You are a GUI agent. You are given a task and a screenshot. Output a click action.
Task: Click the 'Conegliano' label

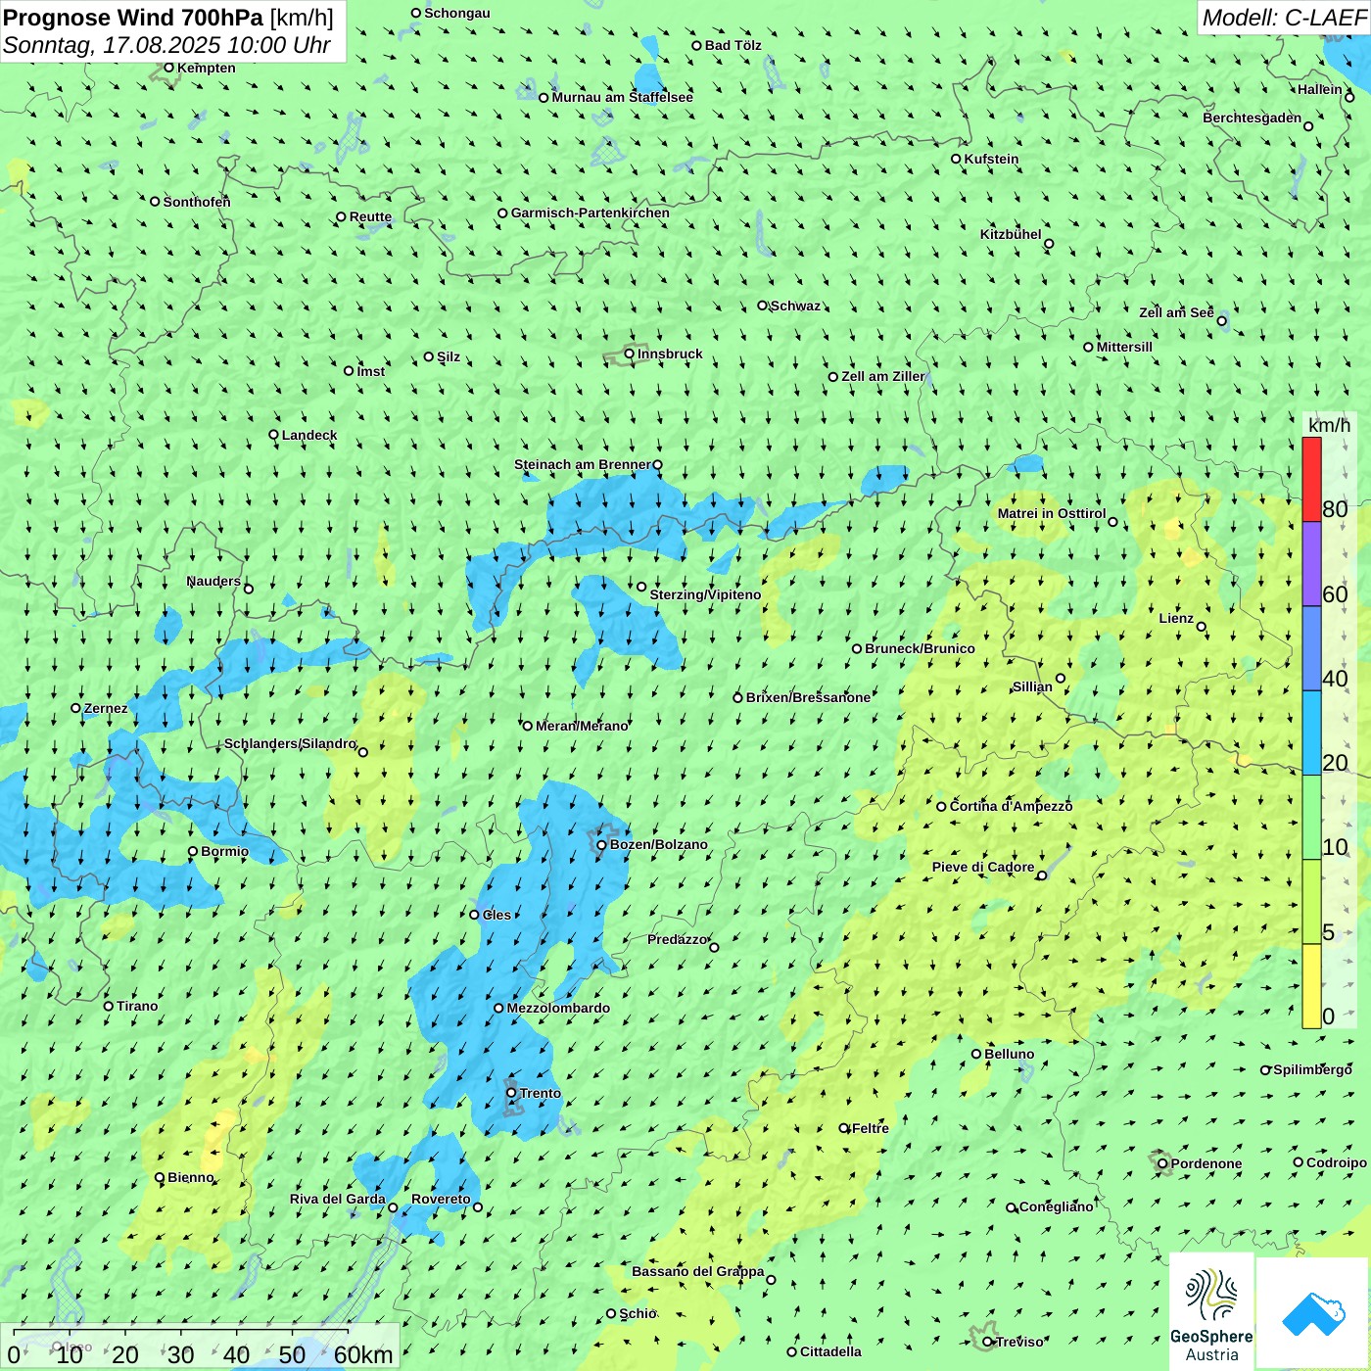click(1056, 1206)
